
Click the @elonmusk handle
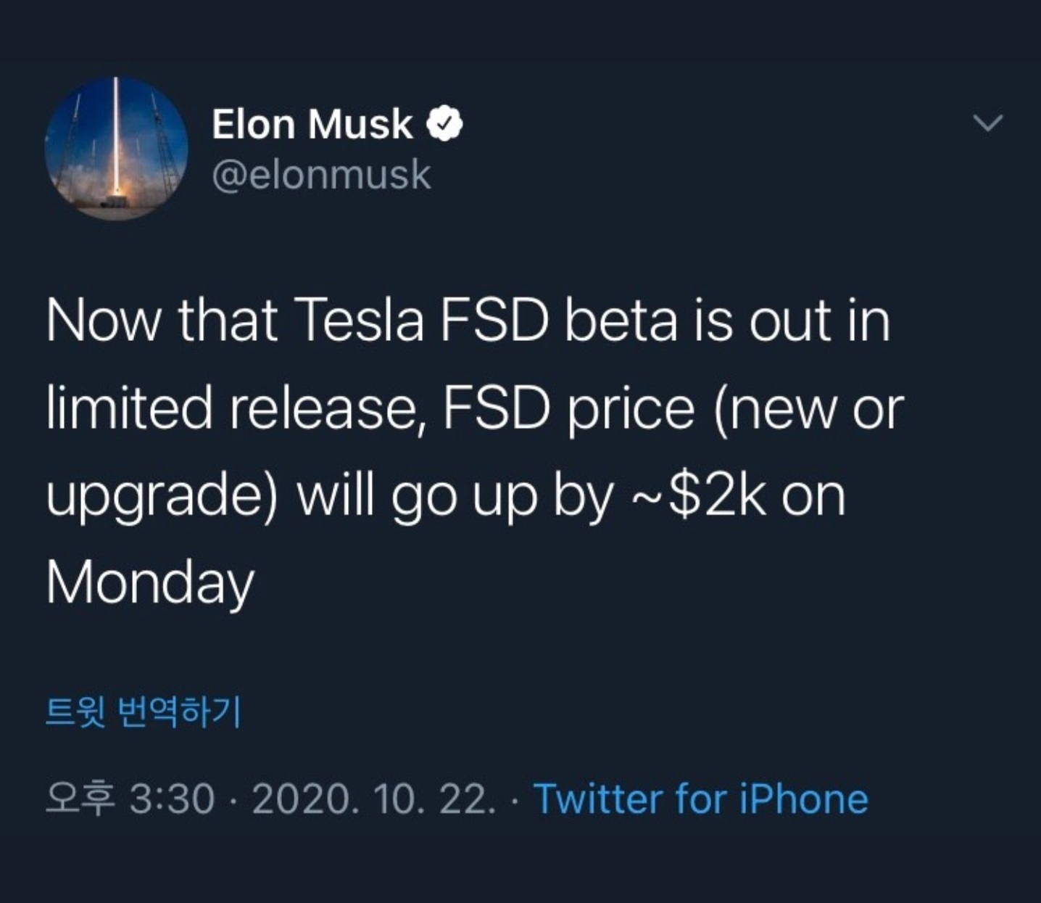(321, 175)
